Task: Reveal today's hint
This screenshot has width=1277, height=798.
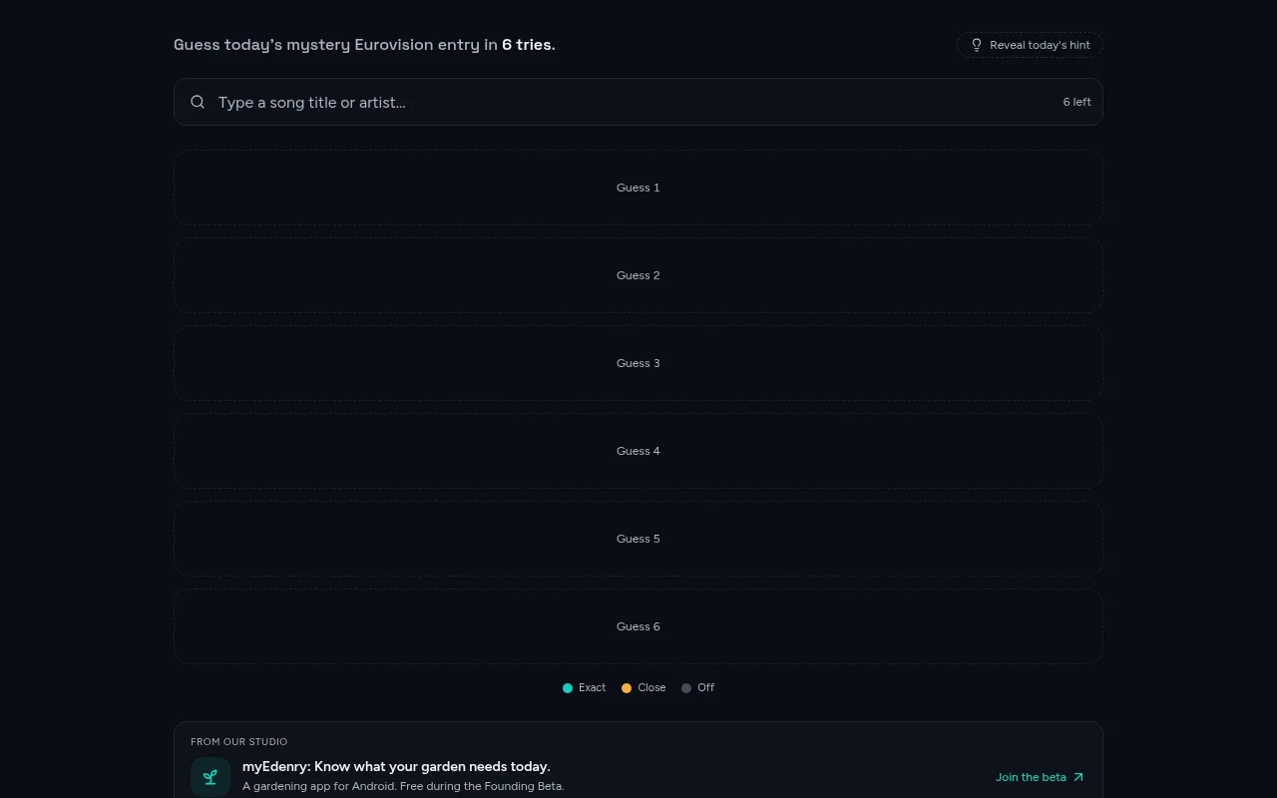Action: tap(1030, 45)
